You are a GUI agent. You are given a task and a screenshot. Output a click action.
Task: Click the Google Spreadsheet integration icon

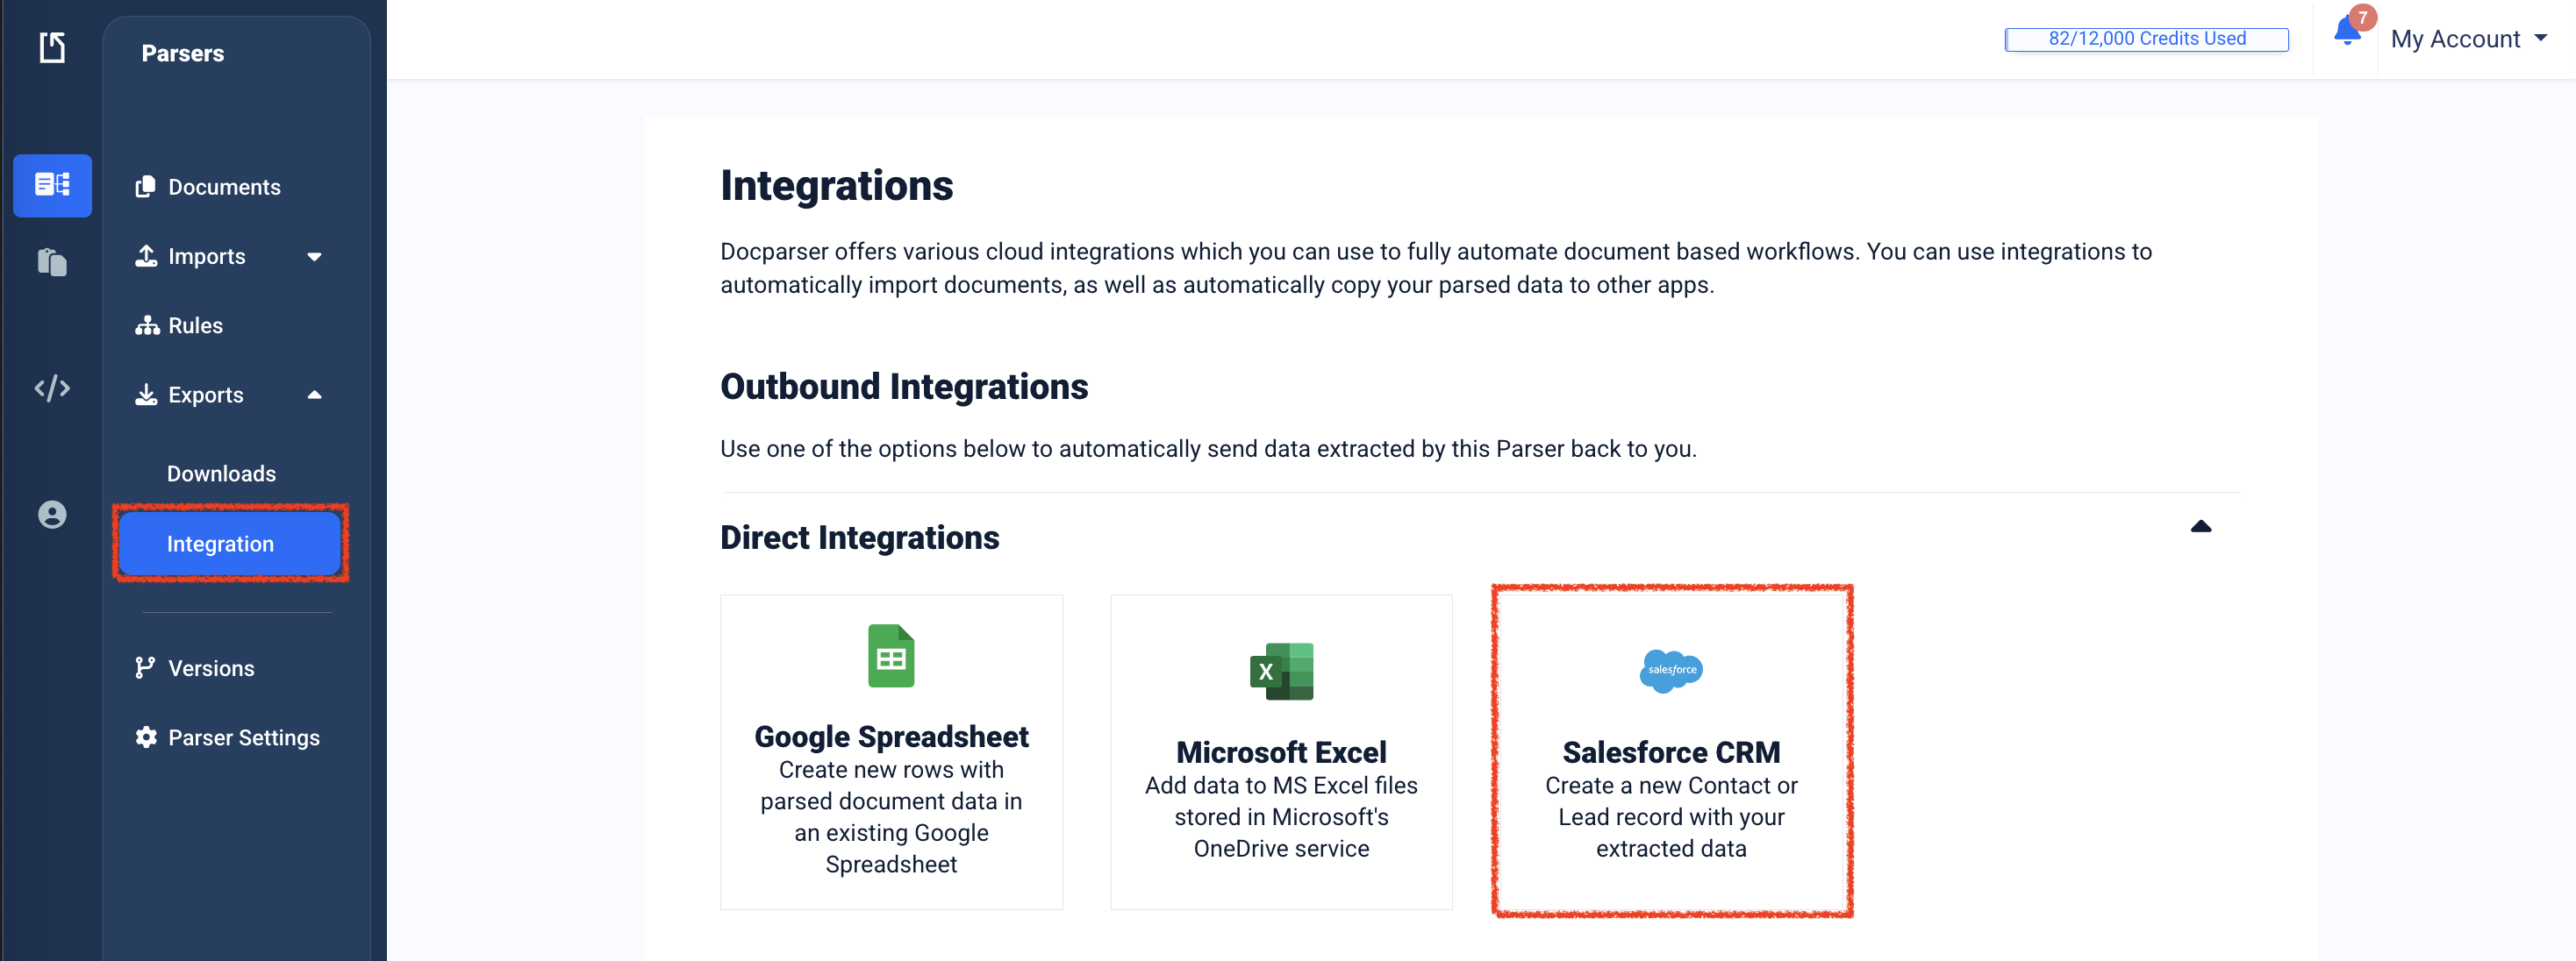tap(890, 655)
